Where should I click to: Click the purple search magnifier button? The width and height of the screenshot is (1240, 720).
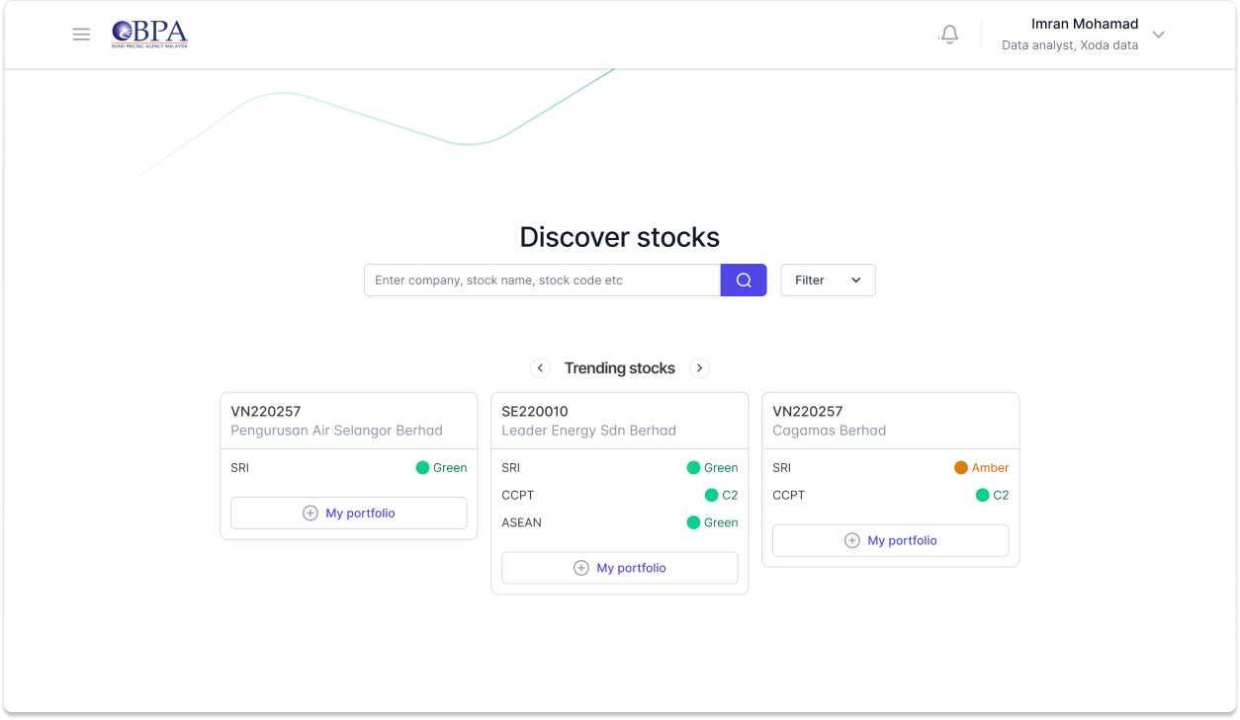[x=744, y=280]
